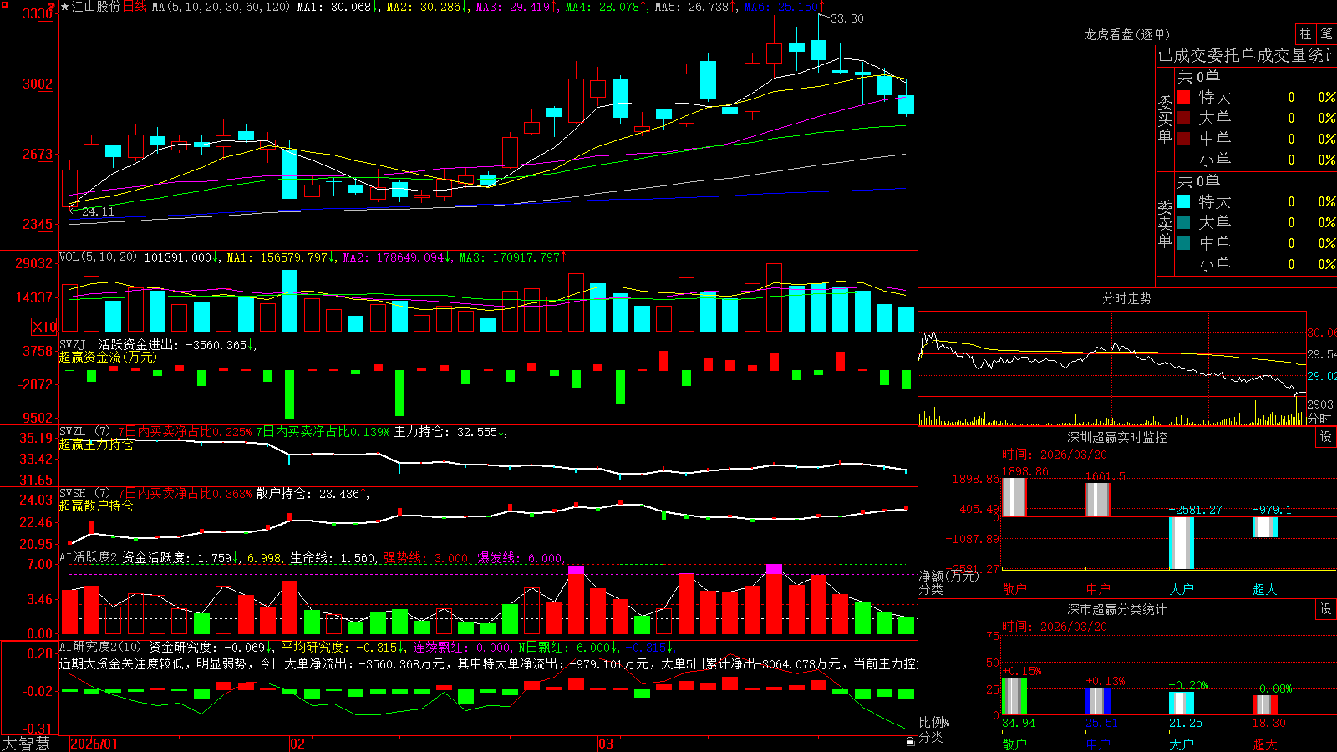1337x752 pixels.
Task: Open the MA(5,10,20,30,60,120) indicator parameters
Action: point(221,7)
